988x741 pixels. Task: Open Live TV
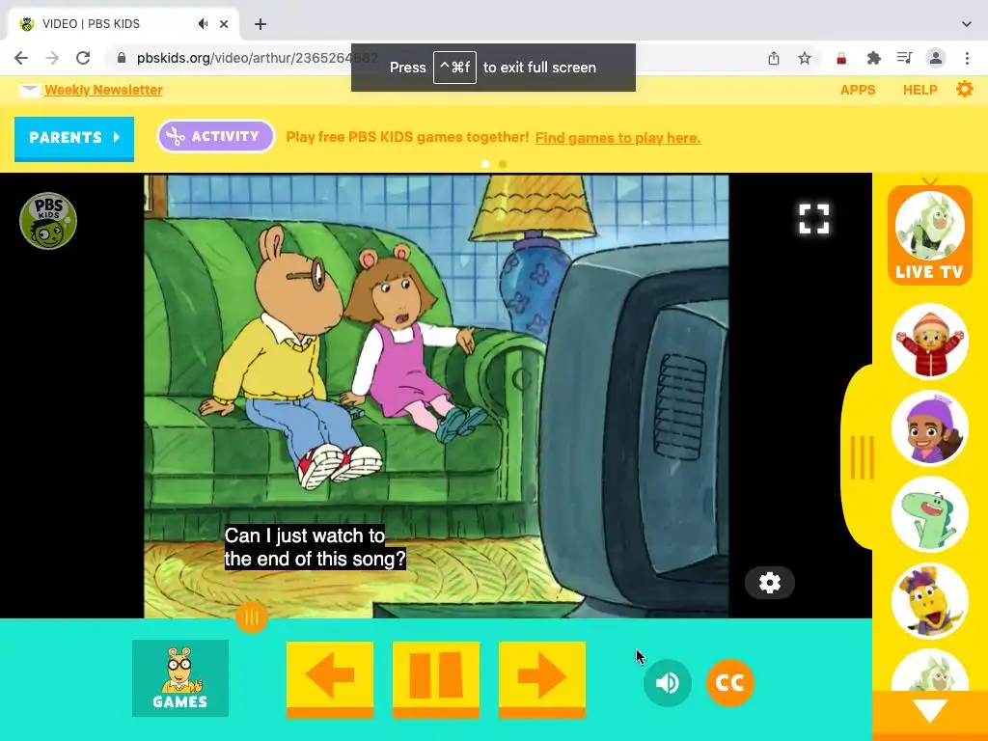(x=929, y=235)
